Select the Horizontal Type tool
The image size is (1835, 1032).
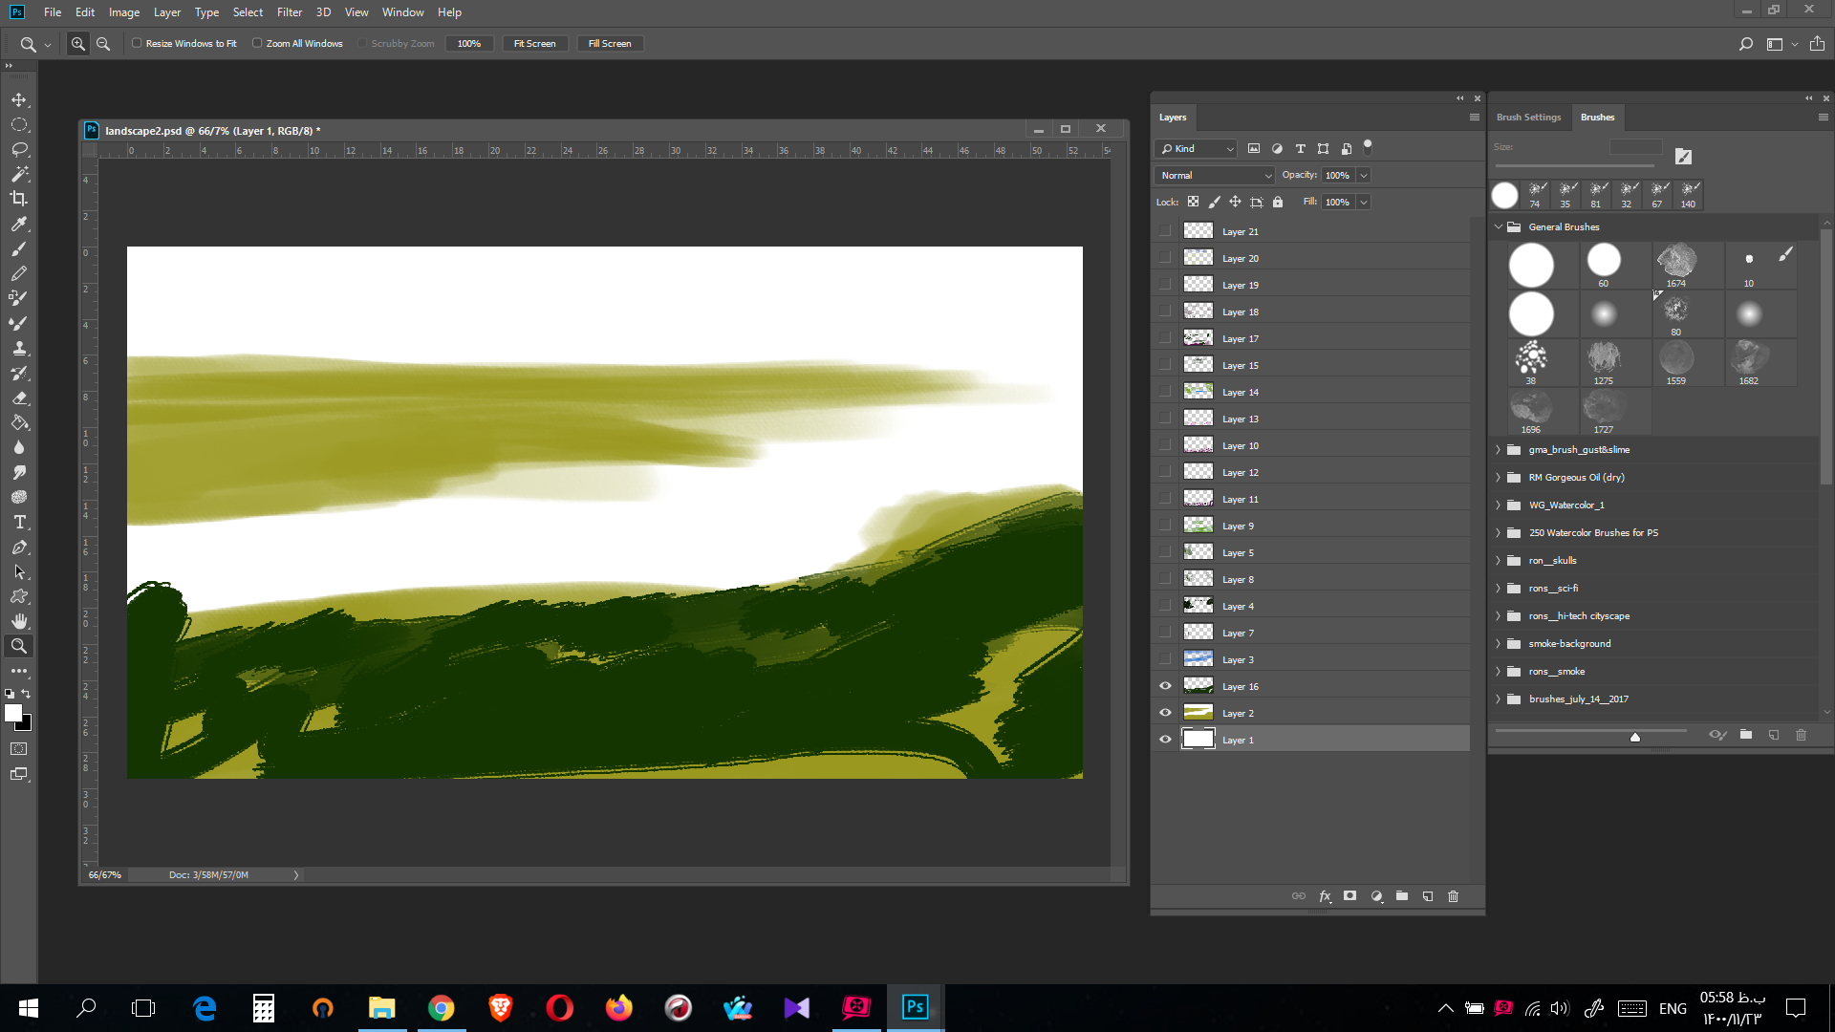(x=19, y=522)
